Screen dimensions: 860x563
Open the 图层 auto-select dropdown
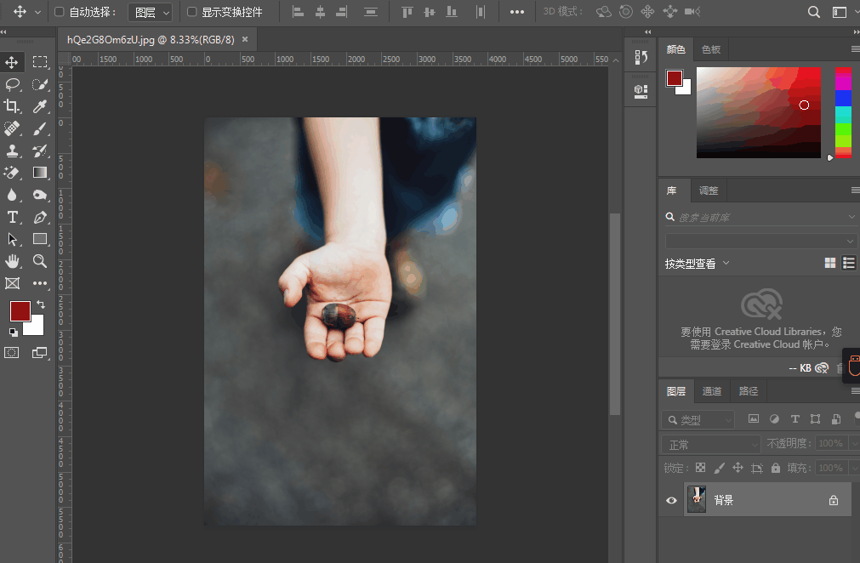(x=151, y=12)
